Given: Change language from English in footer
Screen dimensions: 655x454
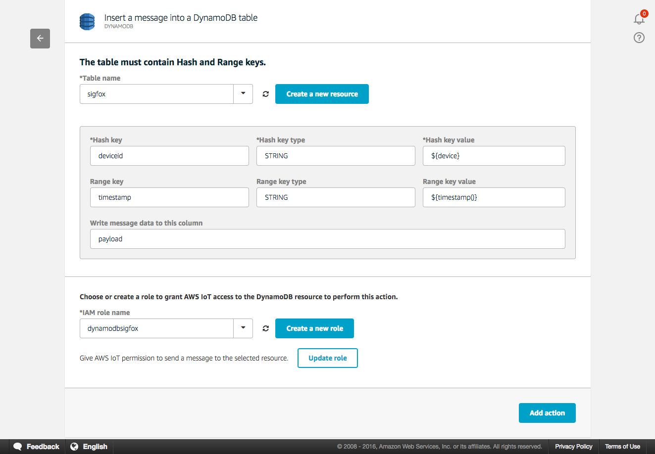Looking at the screenshot, I should [x=95, y=447].
